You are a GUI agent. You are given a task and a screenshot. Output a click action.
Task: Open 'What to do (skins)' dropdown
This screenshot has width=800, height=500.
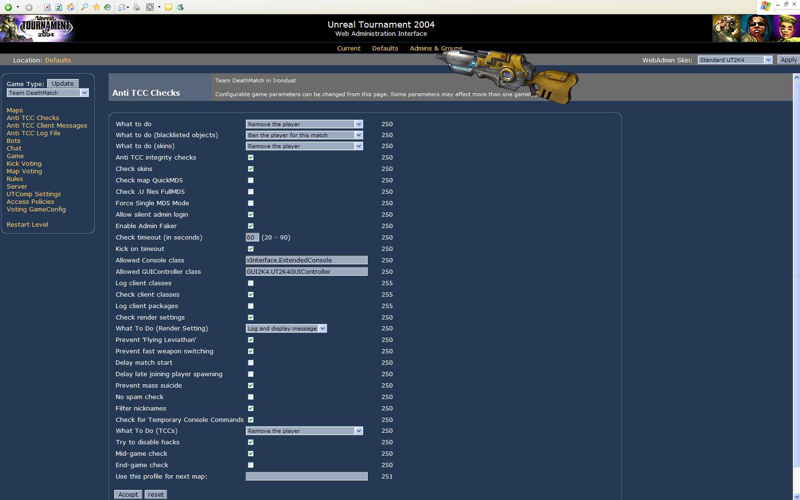click(304, 146)
